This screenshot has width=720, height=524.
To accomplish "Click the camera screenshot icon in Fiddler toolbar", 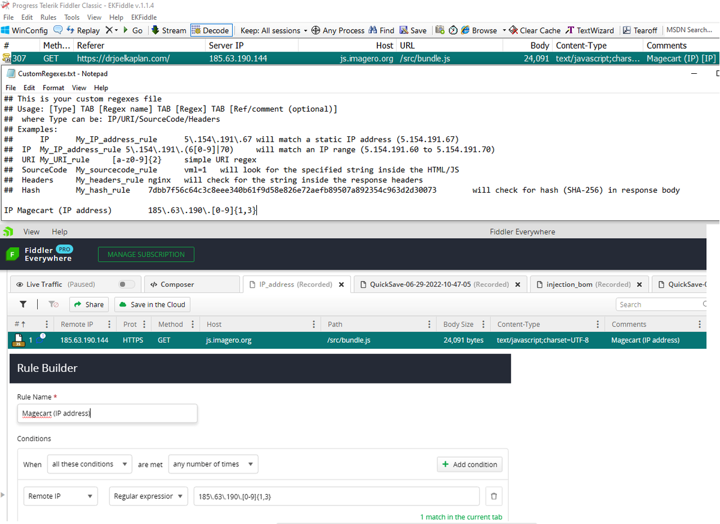I will point(440,30).
